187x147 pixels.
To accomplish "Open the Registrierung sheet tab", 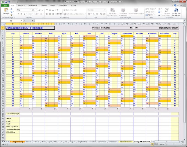I will click(18, 142).
